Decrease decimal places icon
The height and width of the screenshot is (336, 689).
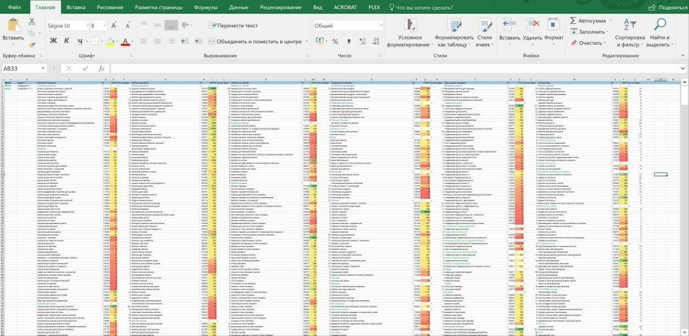click(x=377, y=41)
